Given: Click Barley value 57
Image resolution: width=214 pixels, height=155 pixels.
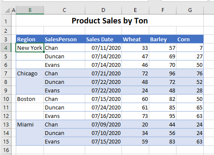Looking at the screenshot, I should (x=162, y=48).
